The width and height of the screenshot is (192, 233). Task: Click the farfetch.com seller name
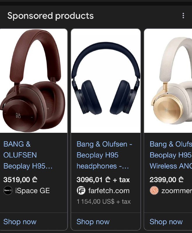pyautogui.click(x=109, y=191)
